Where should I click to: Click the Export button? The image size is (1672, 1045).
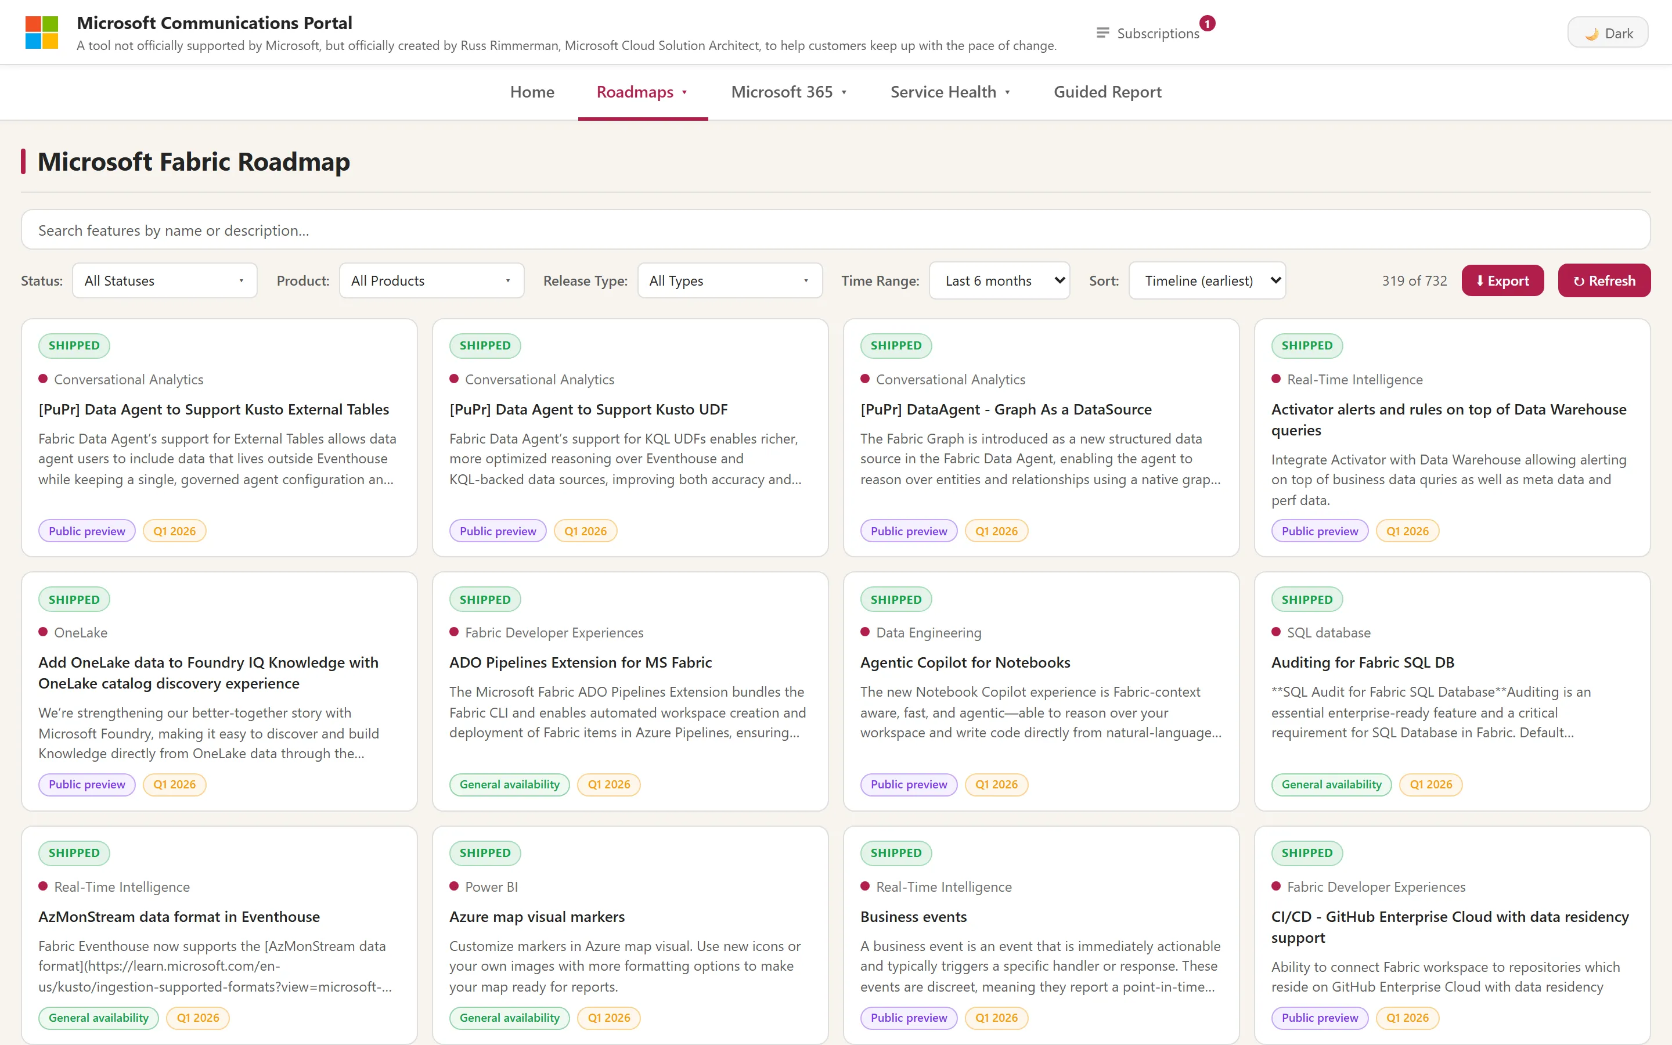[x=1502, y=280]
